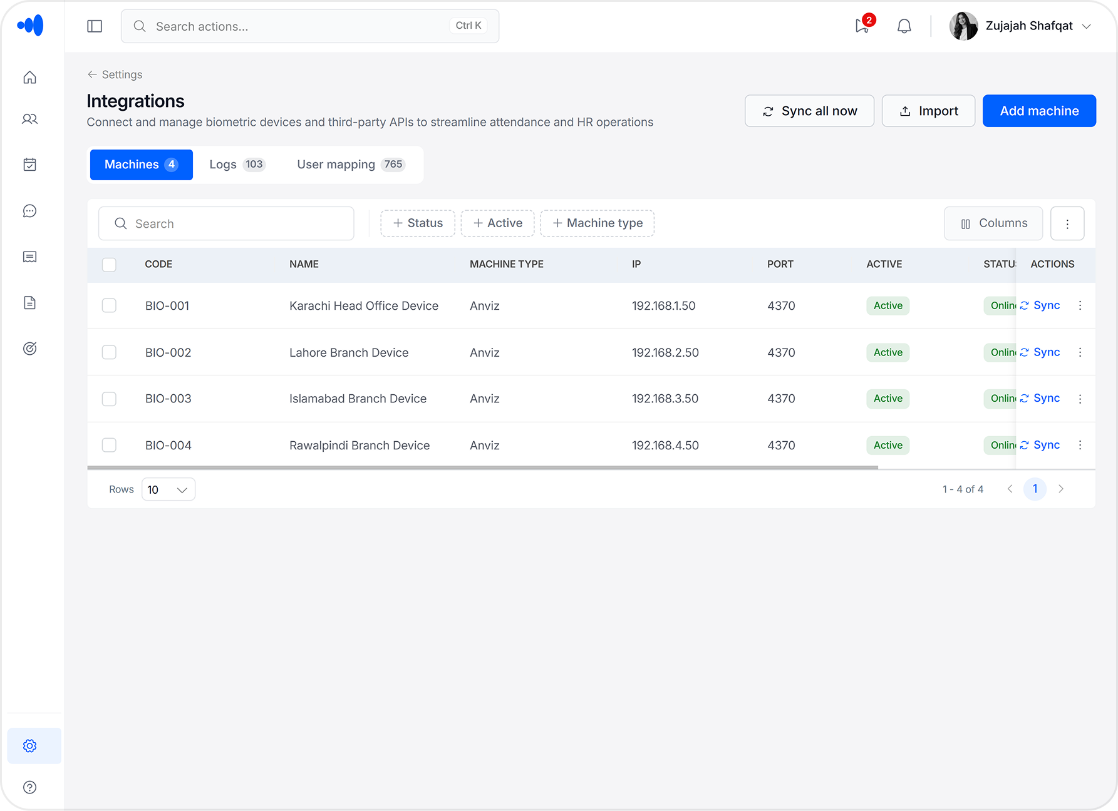This screenshot has height=811, width=1118.
Task: Click the Search actions field
Action: pyautogui.click(x=310, y=26)
